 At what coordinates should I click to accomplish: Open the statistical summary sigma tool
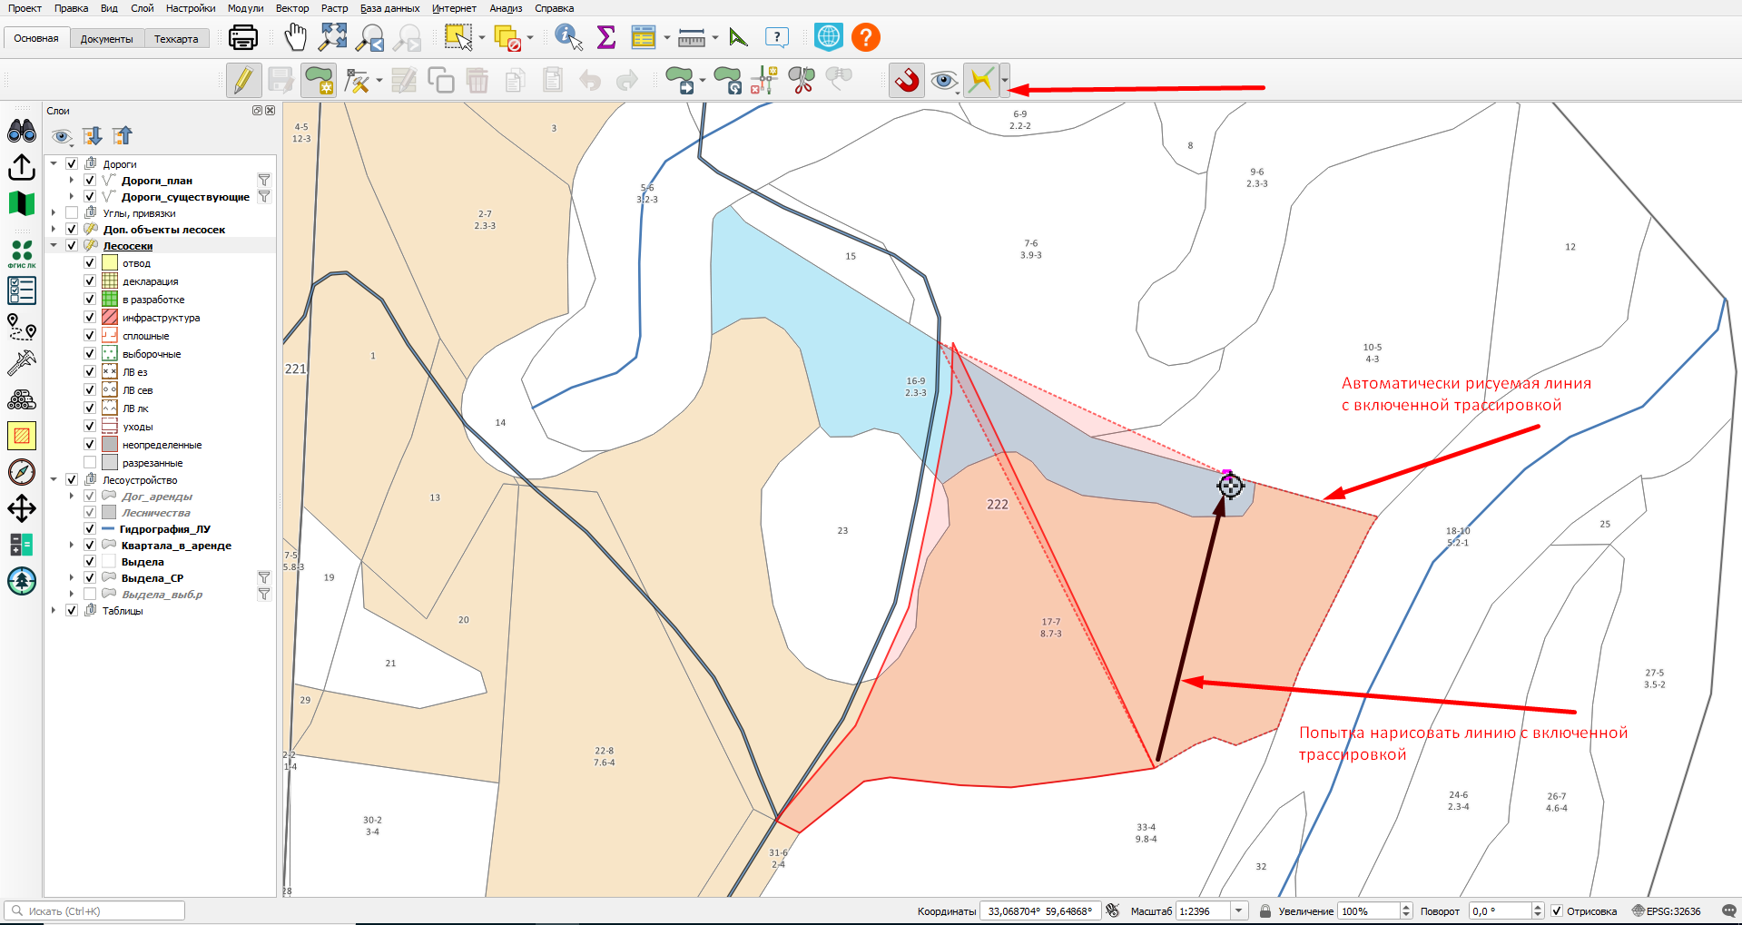pos(606,37)
